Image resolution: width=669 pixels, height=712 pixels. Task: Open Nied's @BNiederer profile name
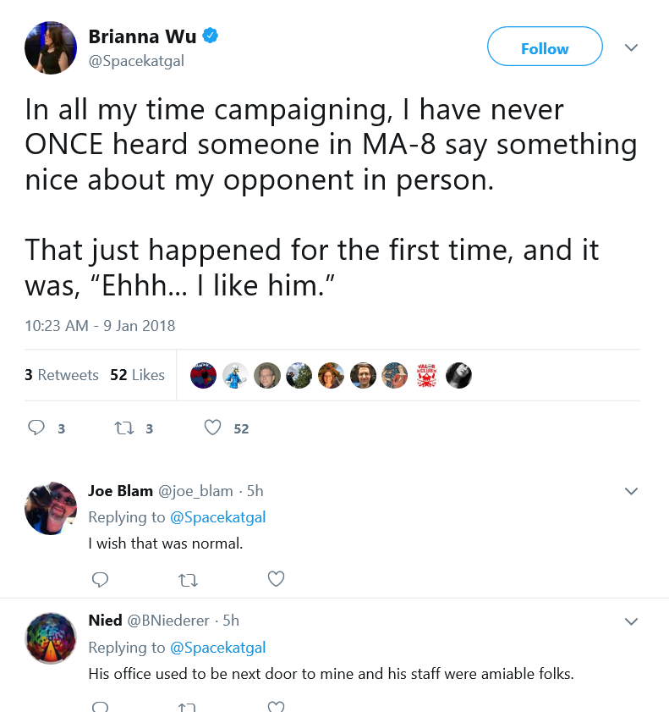pos(168,621)
